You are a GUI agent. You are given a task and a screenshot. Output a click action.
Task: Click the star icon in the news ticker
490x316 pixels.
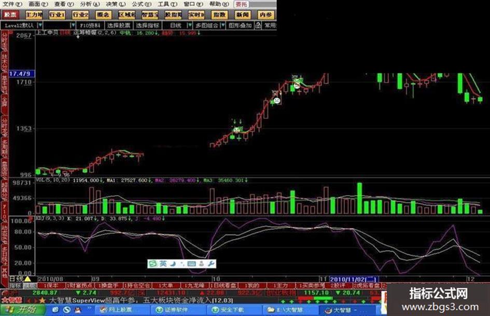(42, 300)
